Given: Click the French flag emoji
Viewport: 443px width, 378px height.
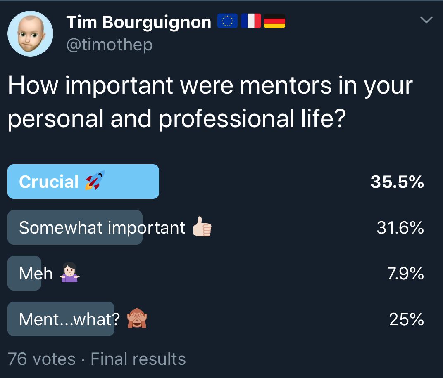Looking at the screenshot, I should [251, 21].
